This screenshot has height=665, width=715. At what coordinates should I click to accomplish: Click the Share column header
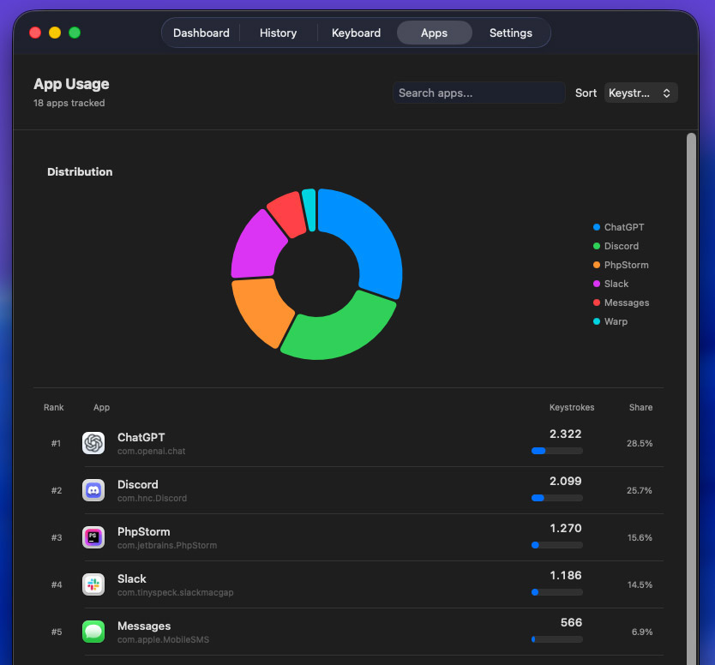640,407
